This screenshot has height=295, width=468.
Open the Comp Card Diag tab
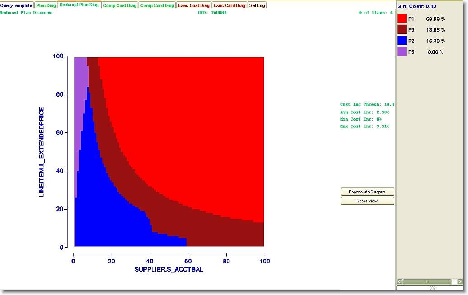157,5
